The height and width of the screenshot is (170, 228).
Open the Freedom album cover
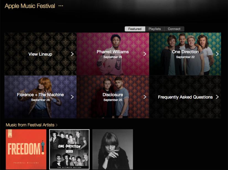tap(26, 149)
